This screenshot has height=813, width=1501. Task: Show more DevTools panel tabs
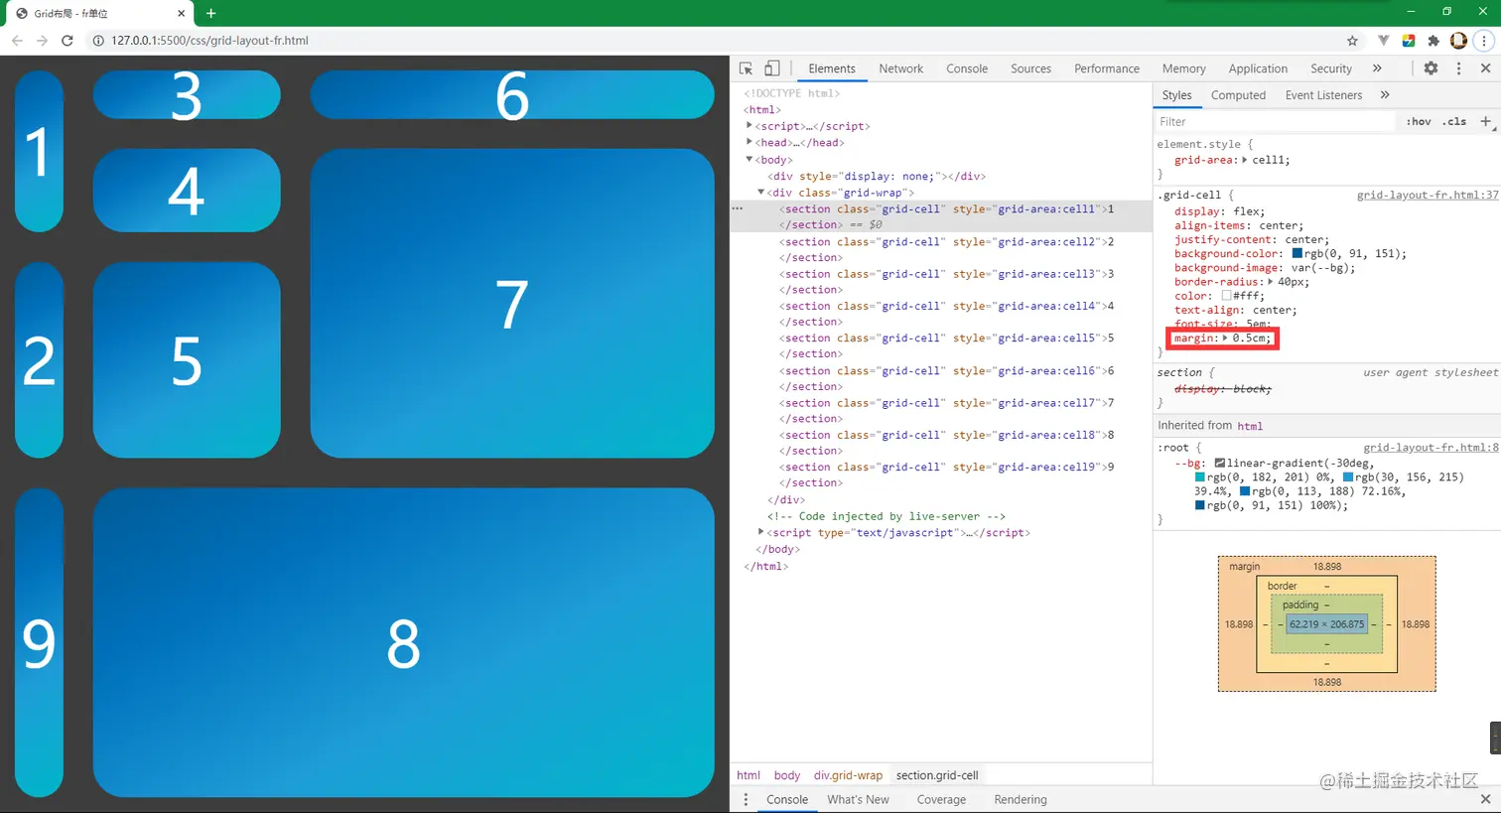coord(1377,68)
